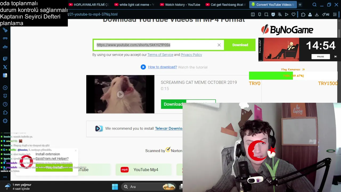Image resolution: width=341 pixels, height=192 pixels.
Task: Click the green Download button beside URL field
Action: [x=240, y=45]
